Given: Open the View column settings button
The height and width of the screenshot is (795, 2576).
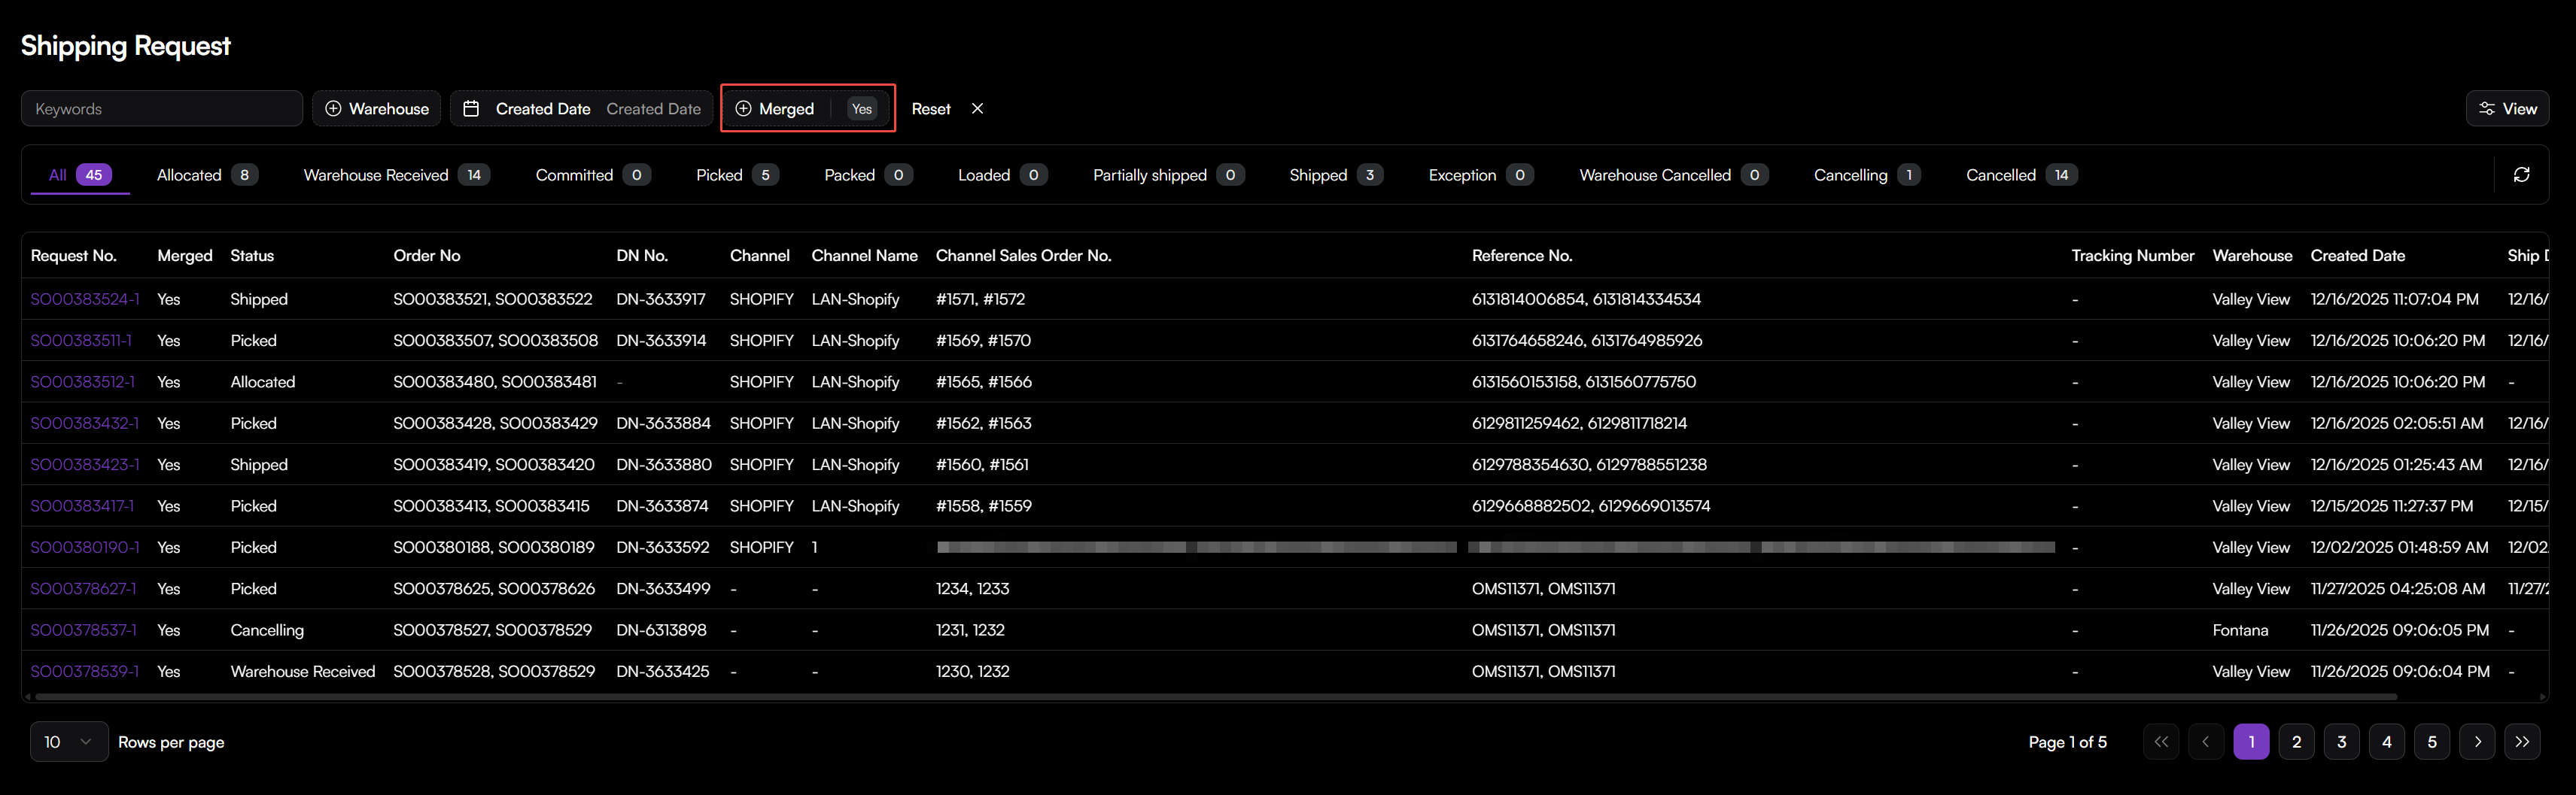Looking at the screenshot, I should click(2506, 109).
